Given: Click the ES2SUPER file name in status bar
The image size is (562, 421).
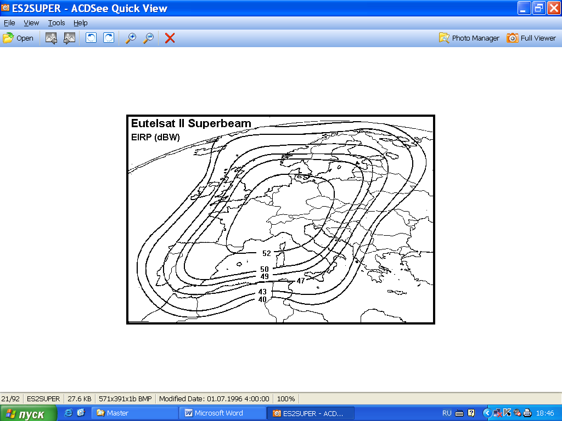Looking at the screenshot, I should tap(43, 399).
